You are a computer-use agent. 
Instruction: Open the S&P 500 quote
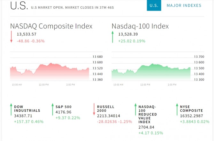pyautogui.click(x=64, y=107)
